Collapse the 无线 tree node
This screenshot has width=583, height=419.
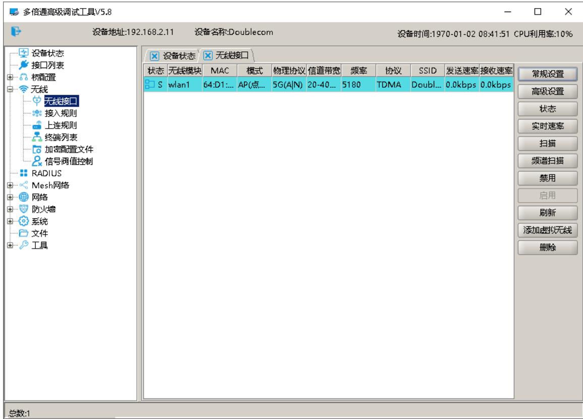click(10, 89)
